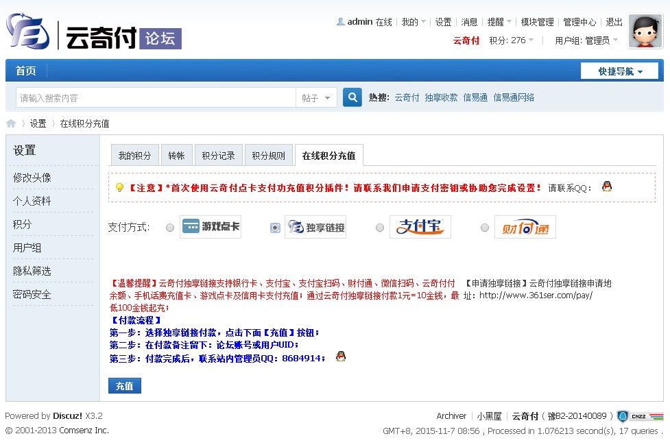Click the 退出 logout link
The image size is (670, 447).
click(x=614, y=22)
